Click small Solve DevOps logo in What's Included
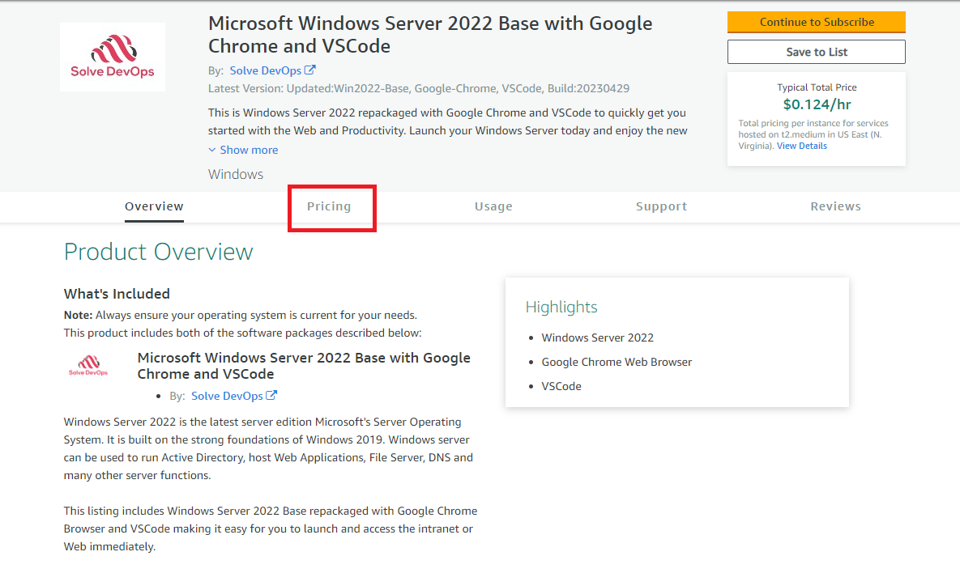Screen dimensions: 960x573 pyautogui.click(x=88, y=365)
